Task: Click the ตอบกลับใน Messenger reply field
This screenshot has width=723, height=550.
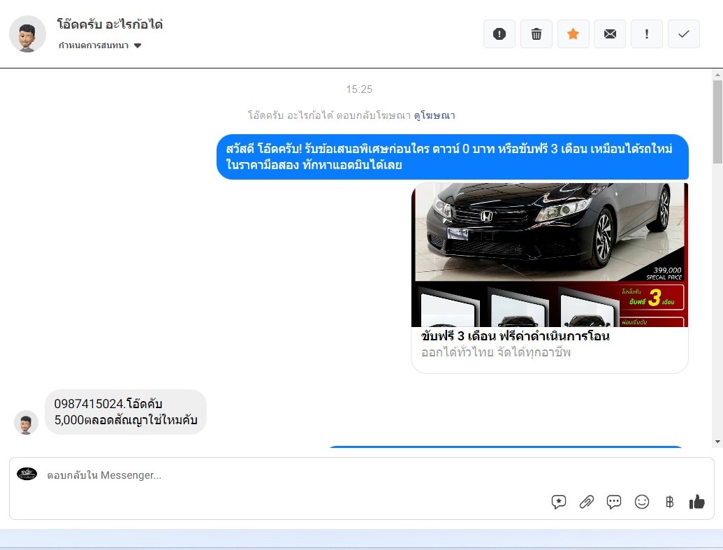Action: point(279,475)
